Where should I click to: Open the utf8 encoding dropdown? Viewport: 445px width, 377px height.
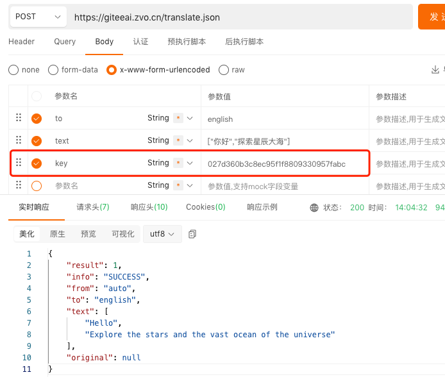[x=162, y=234]
